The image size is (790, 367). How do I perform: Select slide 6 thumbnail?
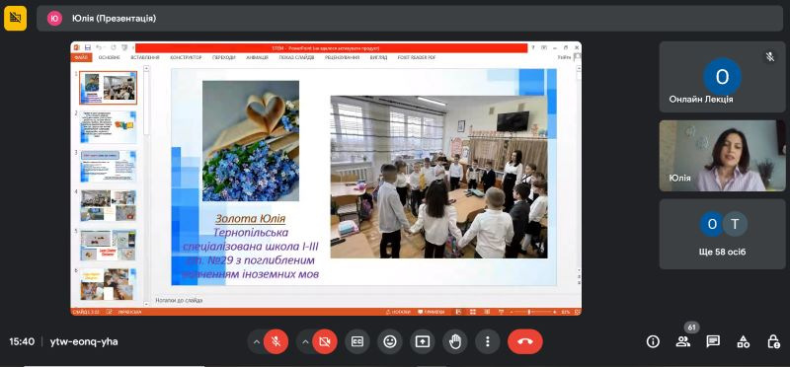109,284
